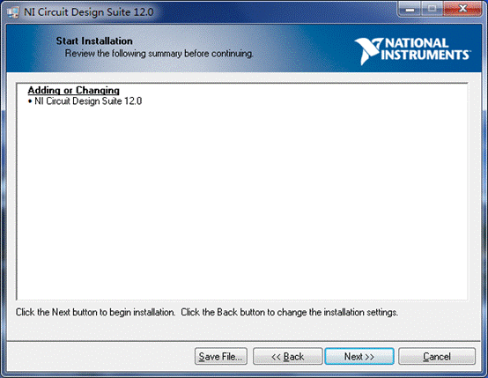This screenshot has width=488, height=378.
Task: Click the Next >> button to begin installation
Action: click(x=359, y=356)
